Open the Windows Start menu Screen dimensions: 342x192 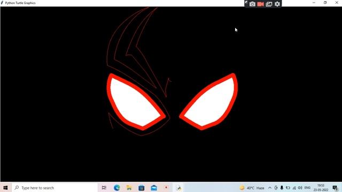click(x=5, y=188)
